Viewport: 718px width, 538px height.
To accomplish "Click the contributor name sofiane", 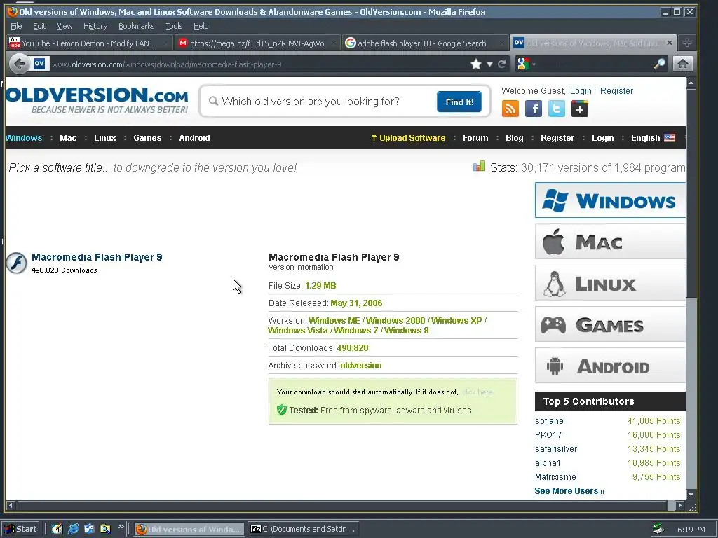I will pyautogui.click(x=549, y=421).
